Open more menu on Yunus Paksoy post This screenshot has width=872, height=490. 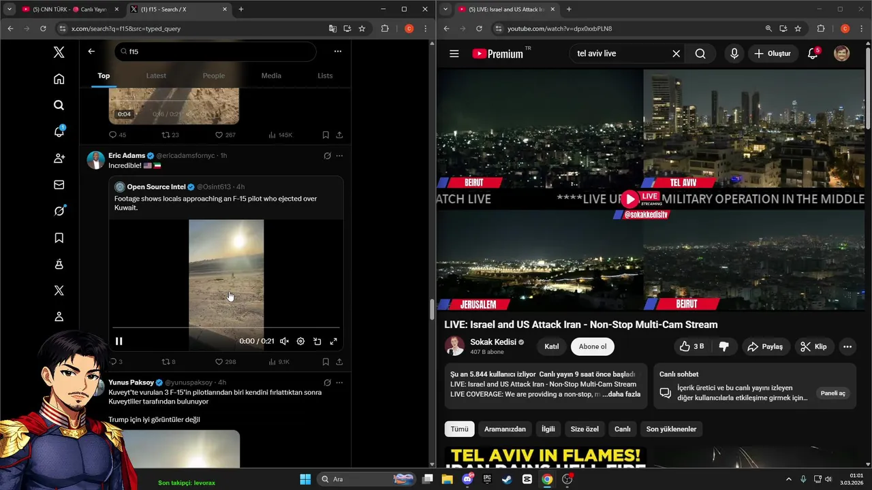coord(339,382)
